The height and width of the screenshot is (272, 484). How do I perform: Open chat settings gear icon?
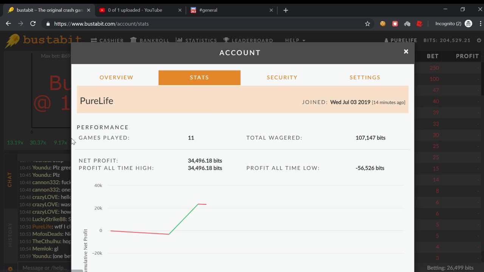click(10, 269)
